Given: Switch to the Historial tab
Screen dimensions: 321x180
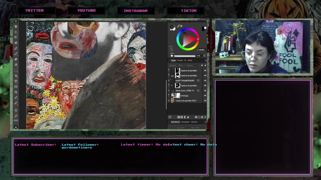Looking at the screenshot, I should point(194,122).
